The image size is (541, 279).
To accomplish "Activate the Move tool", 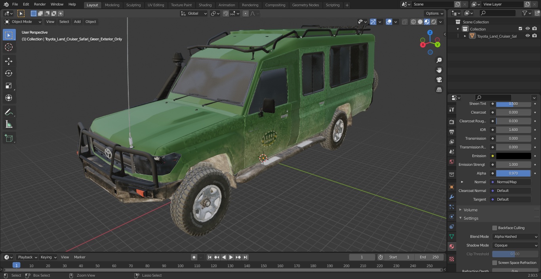I will [9, 61].
